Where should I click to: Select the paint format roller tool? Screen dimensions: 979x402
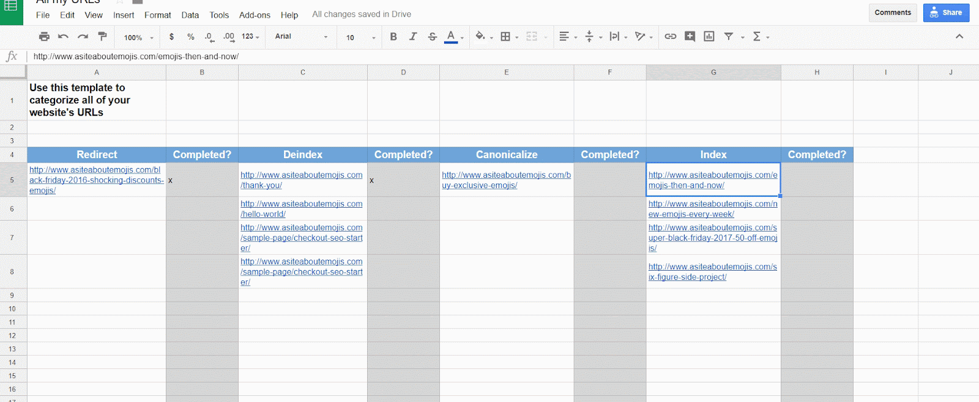coord(102,37)
